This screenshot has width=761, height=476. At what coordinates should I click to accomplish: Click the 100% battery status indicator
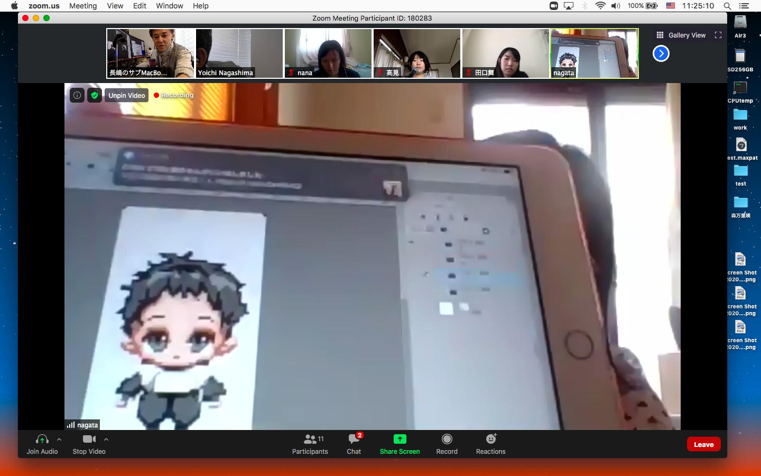pos(643,6)
